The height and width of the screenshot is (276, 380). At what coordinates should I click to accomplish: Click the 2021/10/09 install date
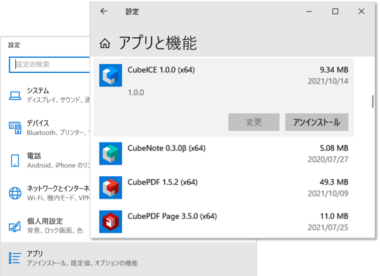[x=328, y=194]
